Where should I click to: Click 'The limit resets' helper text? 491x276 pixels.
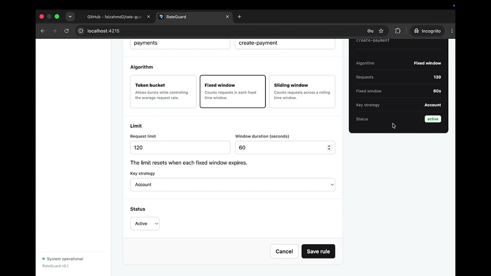click(189, 163)
